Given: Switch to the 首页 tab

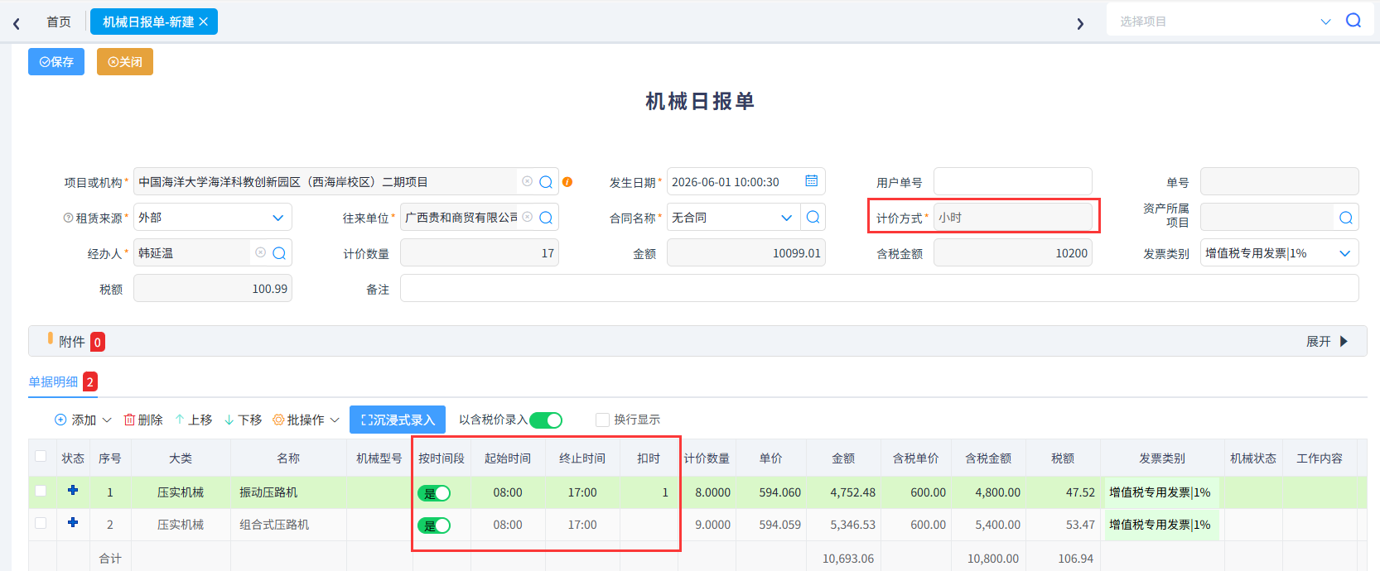Looking at the screenshot, I should [59, 22].
